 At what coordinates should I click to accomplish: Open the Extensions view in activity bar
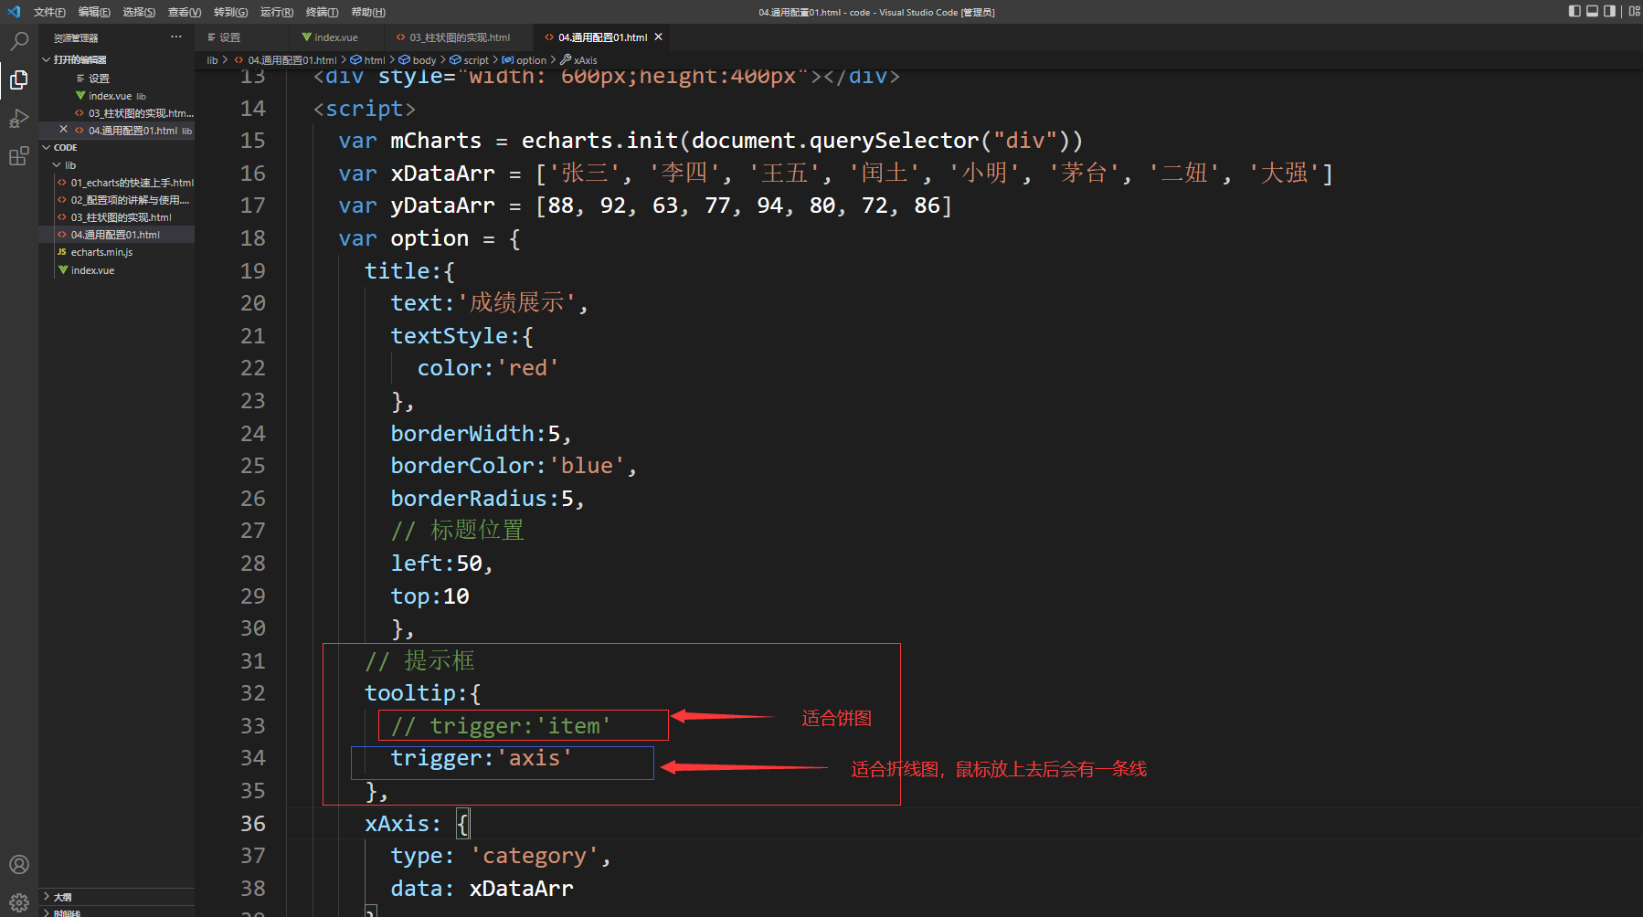pos(18,156)
